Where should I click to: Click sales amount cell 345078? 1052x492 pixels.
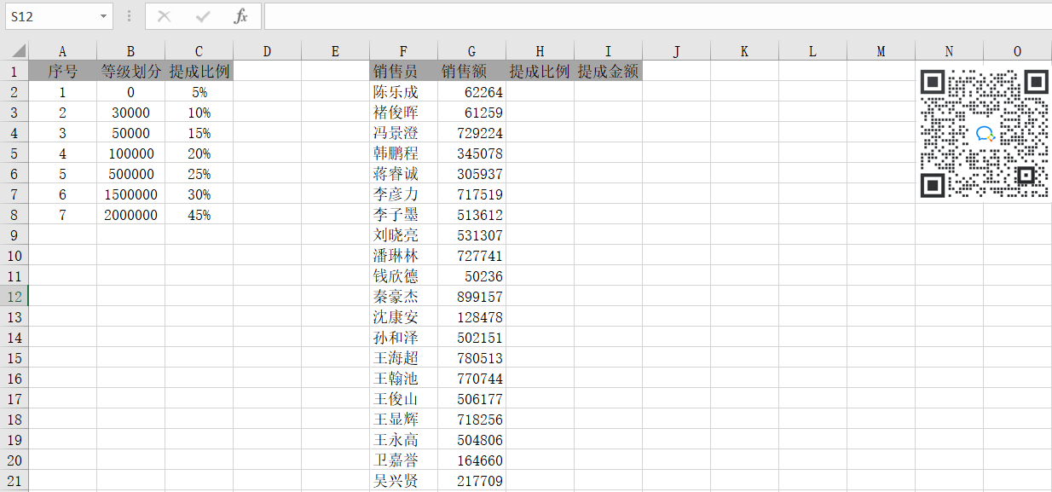coord(471,153)
